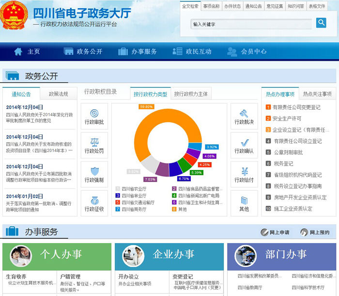Screen dimensions: 339x296
Task: Open the 行政给付 yen icon
Action: [244, 175]
